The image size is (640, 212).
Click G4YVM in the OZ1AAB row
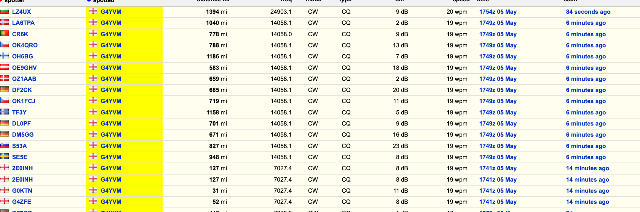[x=111, y=79]
